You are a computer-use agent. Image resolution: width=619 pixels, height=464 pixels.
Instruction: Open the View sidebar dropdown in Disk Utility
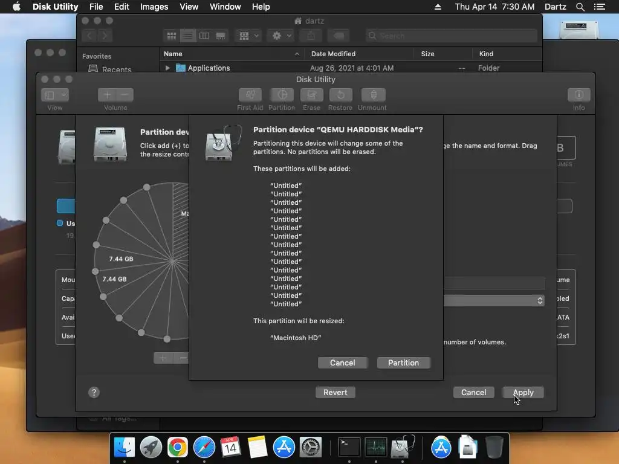click(x=55, y=95)
